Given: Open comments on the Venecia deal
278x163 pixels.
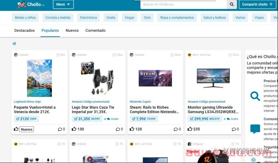Looking at the screenshot, I should click(62, 129).
